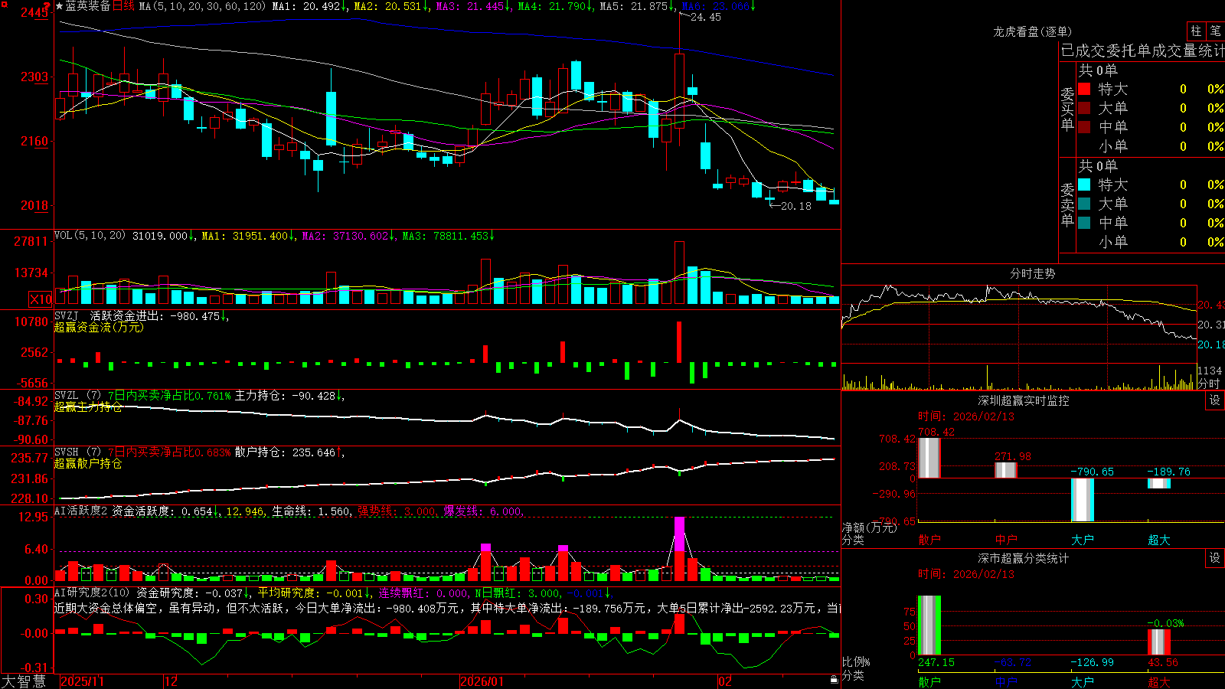The height and width of the screenshot is (689, 1225).
Task: Click the 大智慧 logo at bottom-left
Action: 24,681
